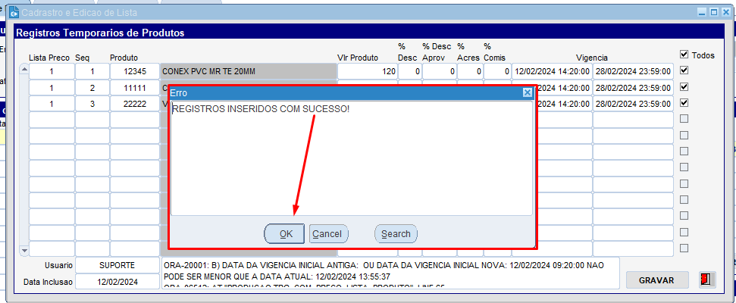Click the Search button in Erro dialog

click(x=396, y=233)
